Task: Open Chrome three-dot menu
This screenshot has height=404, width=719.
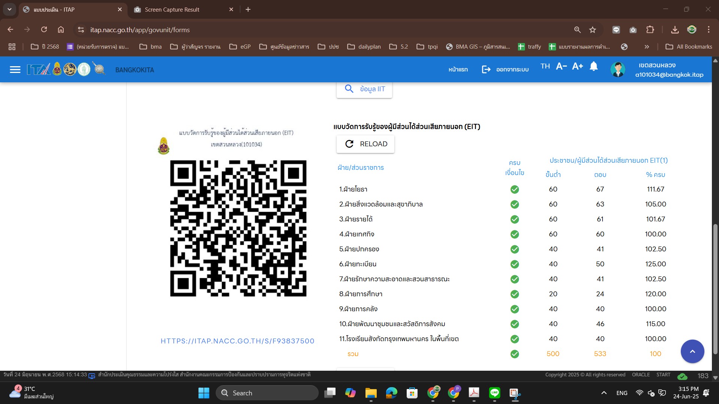Action: tap(709, 30)
